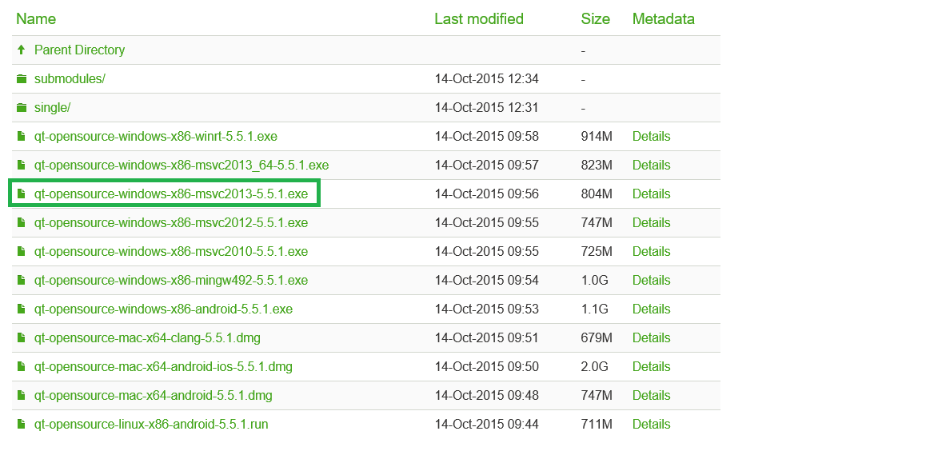This screenshot has height=463, width=926.
Task: Click file icon beside mingw492-5.5.1.exe
Action: pyautogui.click(x=22, y=281)
